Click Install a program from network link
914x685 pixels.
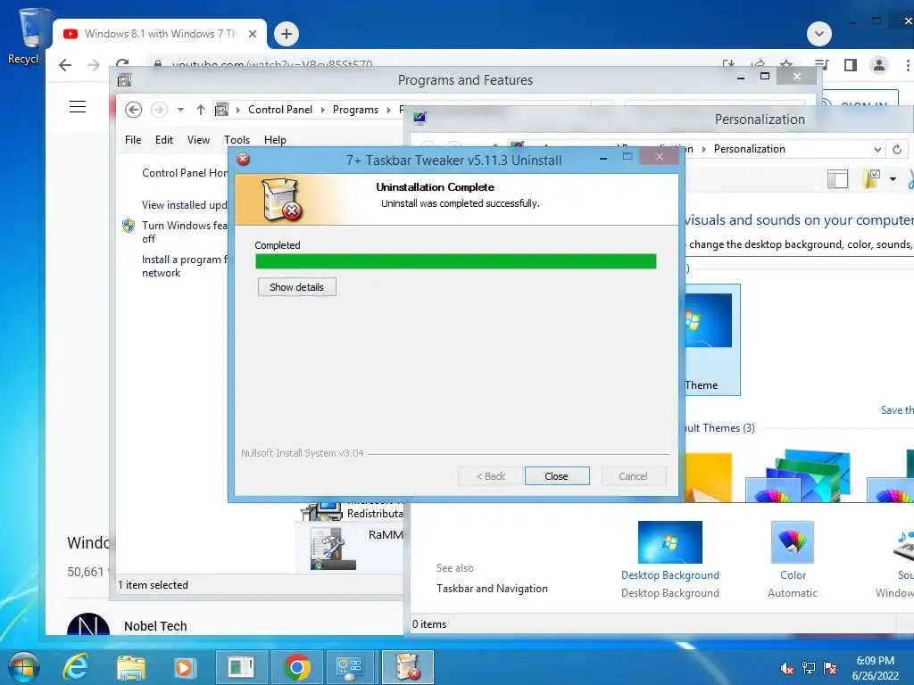click(185, 266)
